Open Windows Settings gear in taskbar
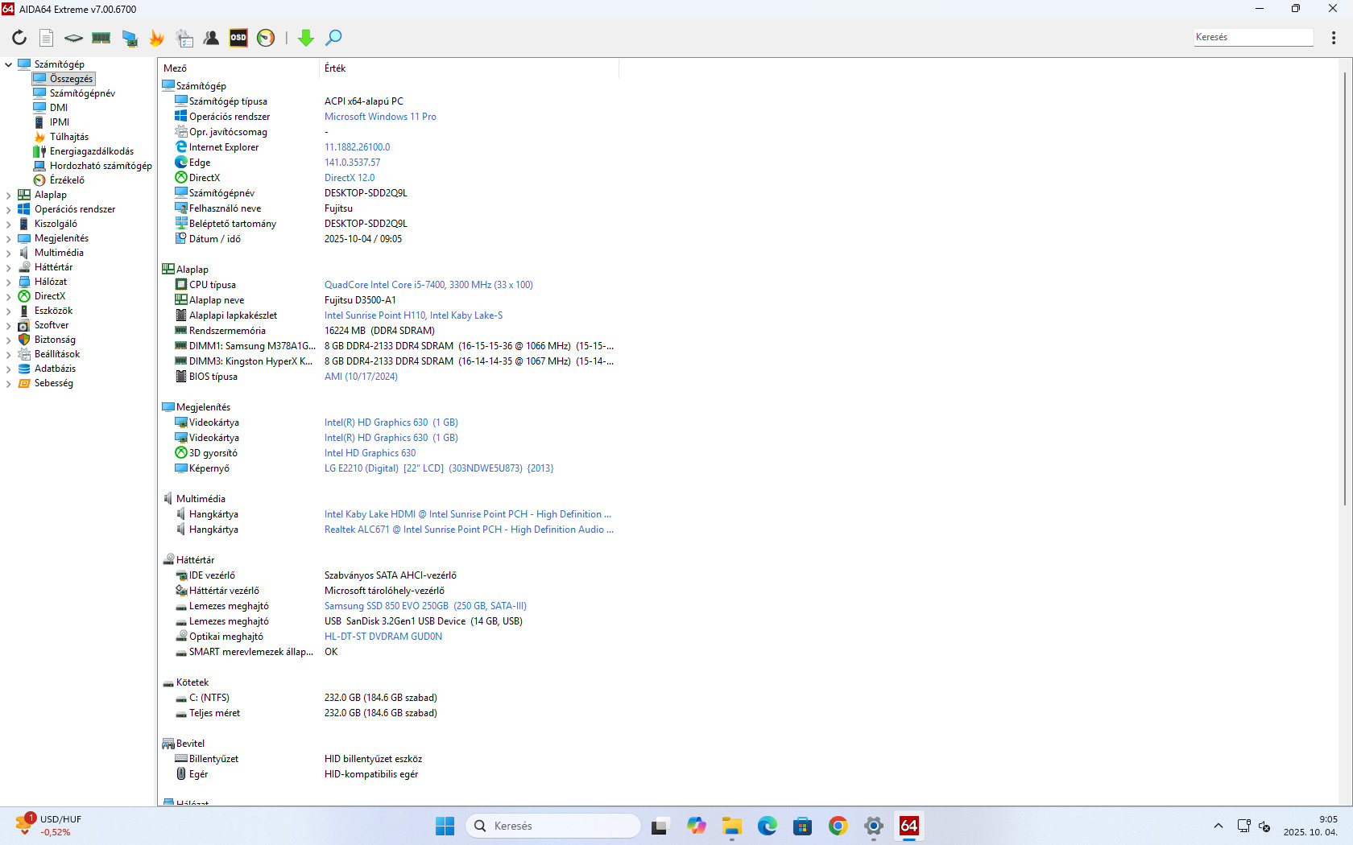The width and height of the screenshot is (1353, 845). [873, 826]
